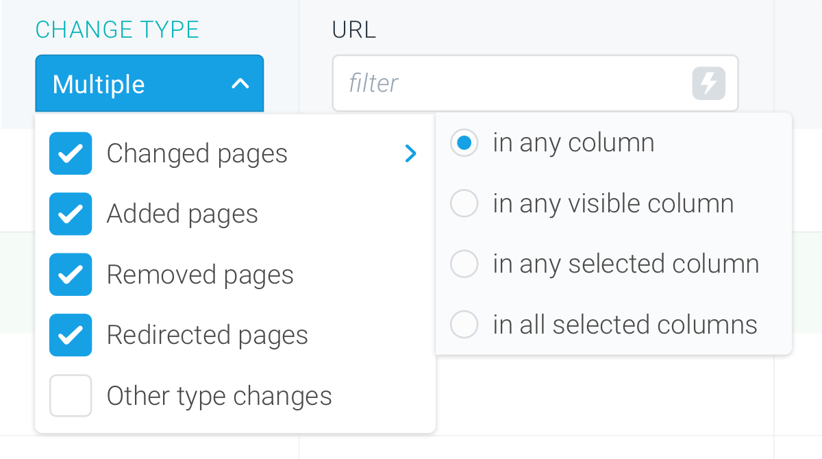
Task: Click the CHANGE TYPE column header
Action: [x=117, y=29]
